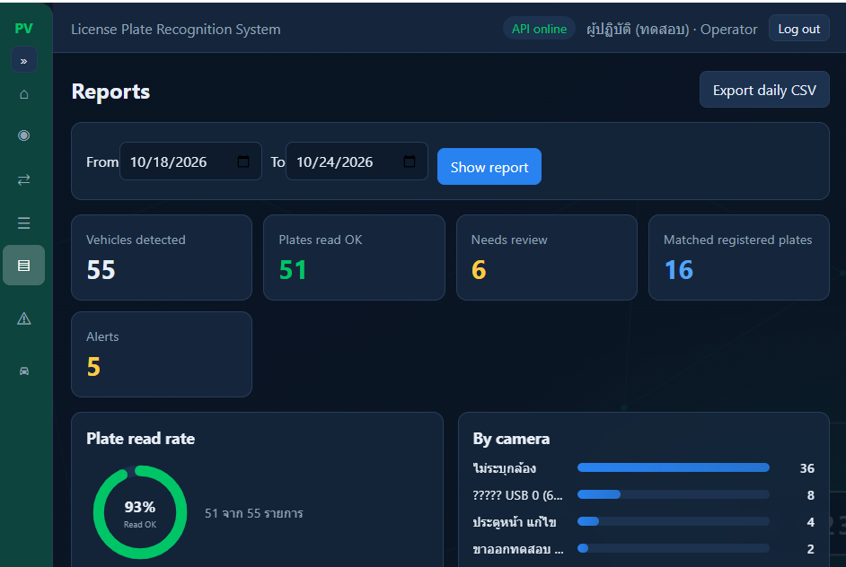Click the camera count value 8
This screenshot has height=567, width=846.
(x=810, y=494)
